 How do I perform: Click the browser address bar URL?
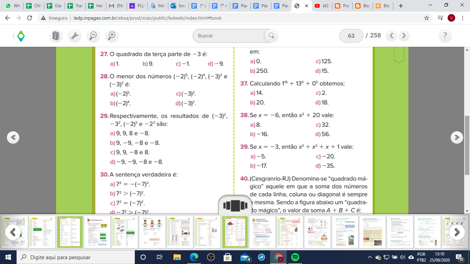point(147,18)
